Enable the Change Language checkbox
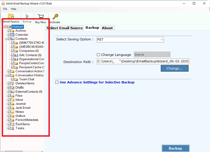This screenshot has width=210, height=152. pos(98,55)
